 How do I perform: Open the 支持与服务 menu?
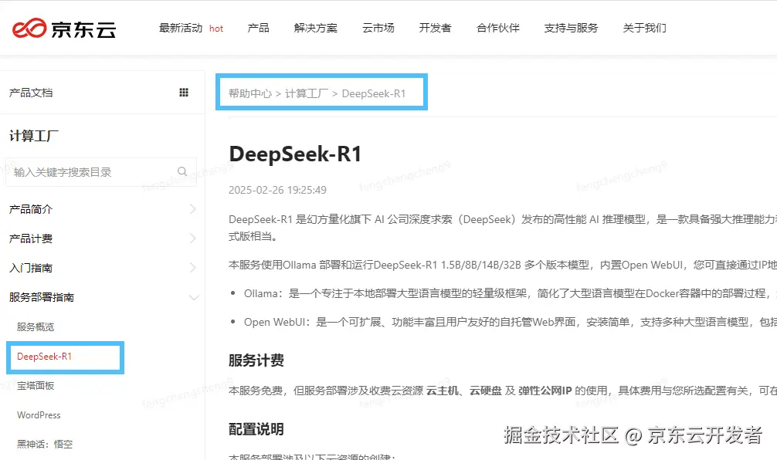point(571,28)
